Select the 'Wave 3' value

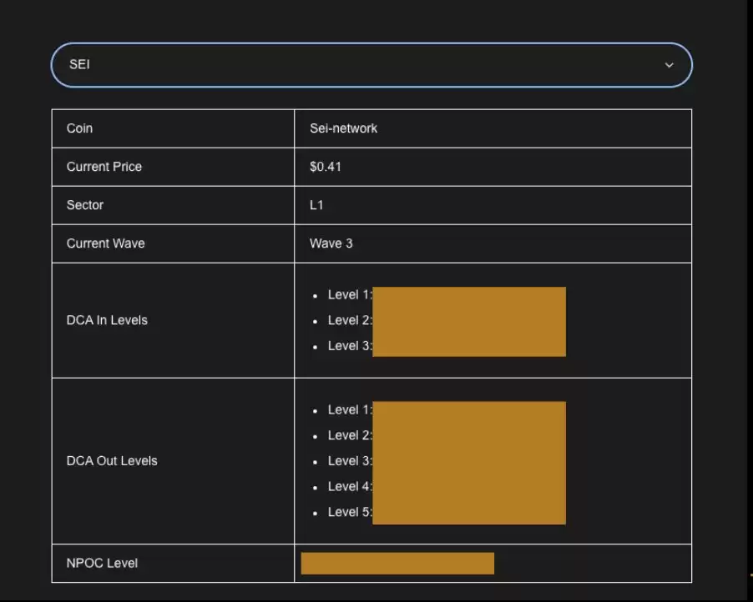click(x=331, y=243)
